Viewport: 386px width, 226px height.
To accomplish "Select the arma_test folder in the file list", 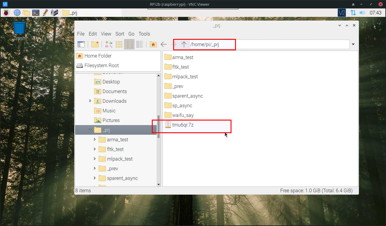I will (179, 57).
